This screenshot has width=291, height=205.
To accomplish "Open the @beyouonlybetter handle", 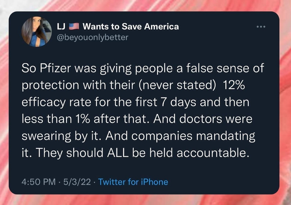I will pyautogui.click(x=92, y=37).
